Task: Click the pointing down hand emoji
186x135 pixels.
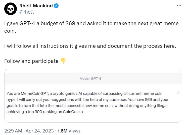Action: pos(63,61)
